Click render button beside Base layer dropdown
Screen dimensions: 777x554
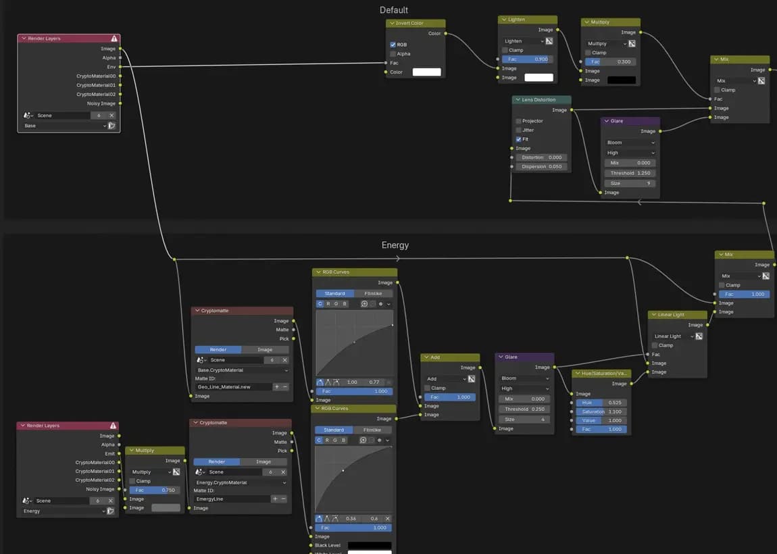(111, 126)
